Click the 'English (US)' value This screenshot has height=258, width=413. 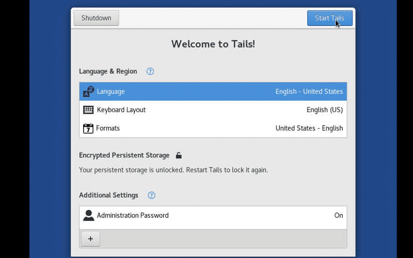325,110
